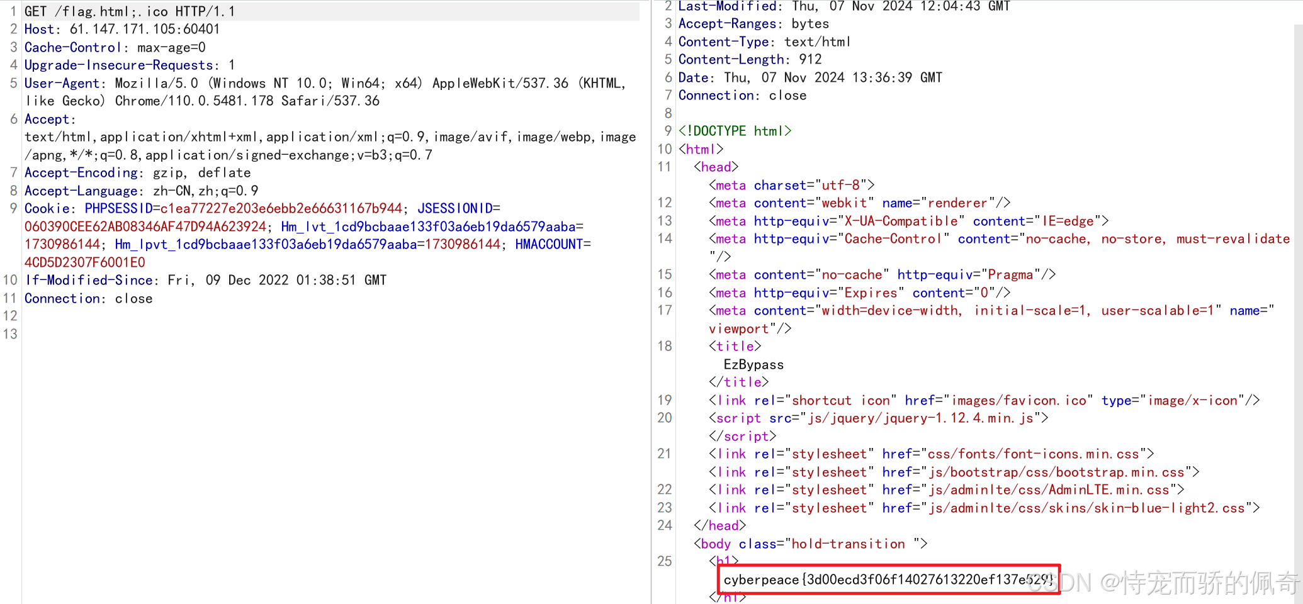Click the meta http-equiv="Expires" line
This screenshot has width=1303, height=604.
(x=860, y=293)
